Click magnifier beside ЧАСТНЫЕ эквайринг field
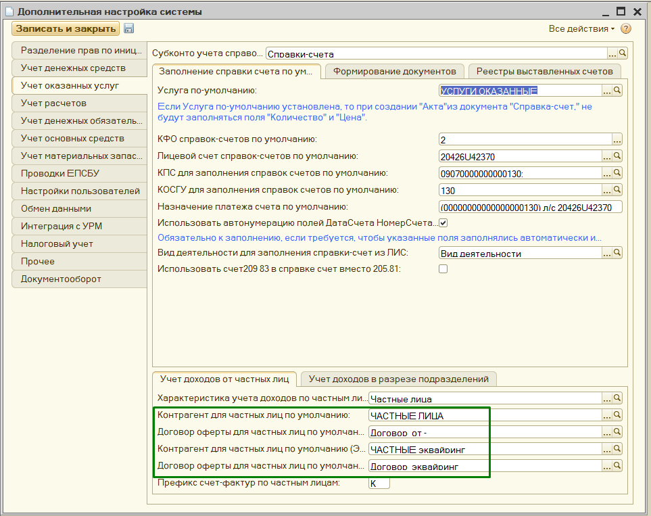 point(617,448)
